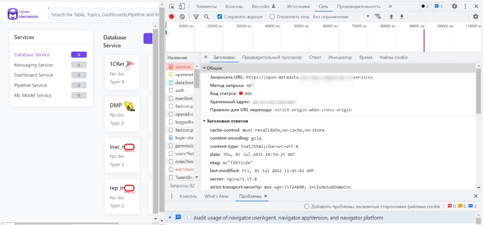The image size is (483, 225).
Task: Enable third-party cookie issues checkbox
Action: click(307, 206)
